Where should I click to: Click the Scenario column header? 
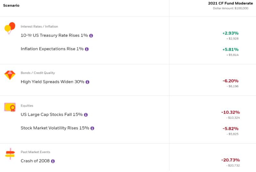11,5
